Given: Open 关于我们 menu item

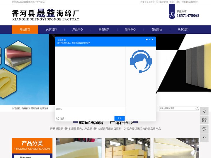Looking at the screenshot, I should pyautogui.click(x=51, y=30).
